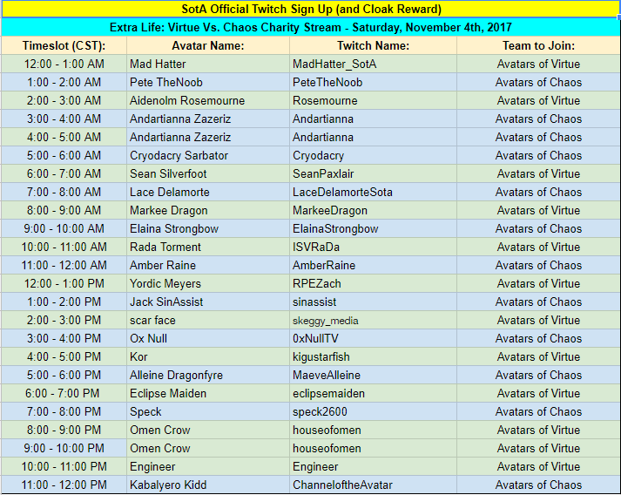The height and width of the screenshot is (495, 621).
Task: Select the 'Eclipse Maiden' avatar cell
Action: click(x=208, y=393)
